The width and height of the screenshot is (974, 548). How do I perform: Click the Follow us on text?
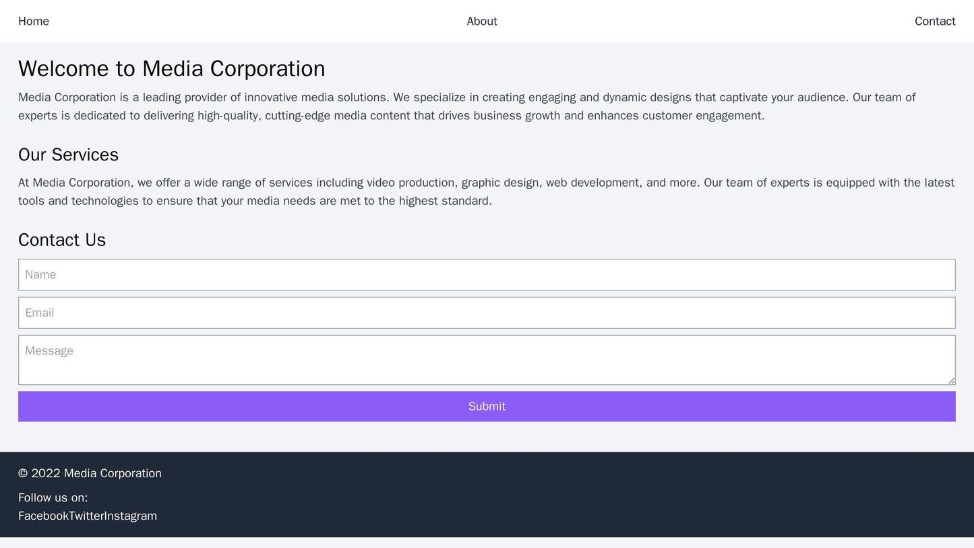pyautogui.click(x=51, y=497)
